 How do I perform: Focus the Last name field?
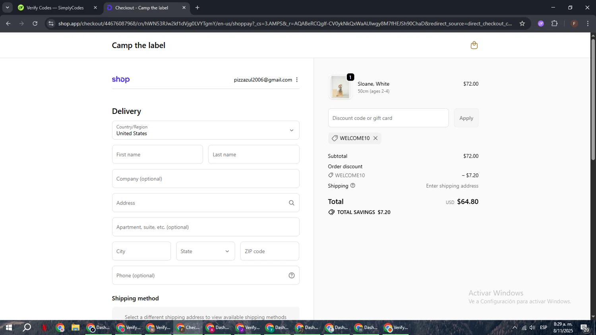[x=253, y=154]
